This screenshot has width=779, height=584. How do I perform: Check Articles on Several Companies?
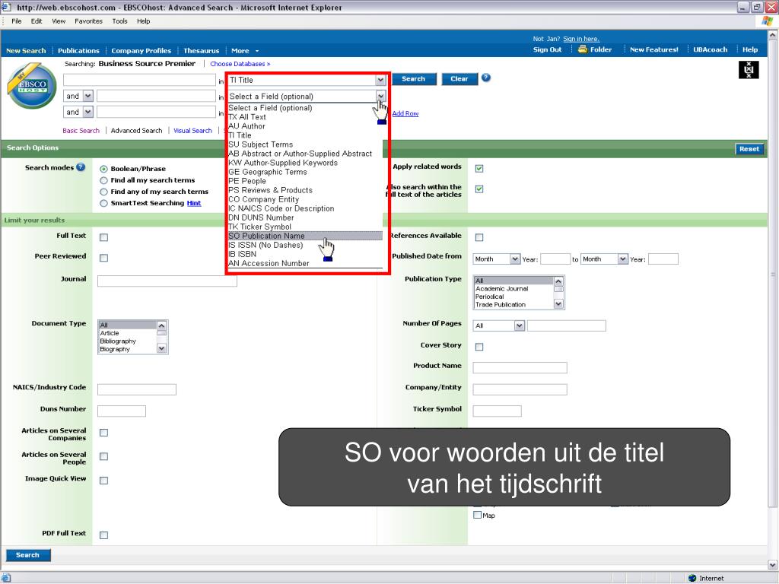point(103,433)
